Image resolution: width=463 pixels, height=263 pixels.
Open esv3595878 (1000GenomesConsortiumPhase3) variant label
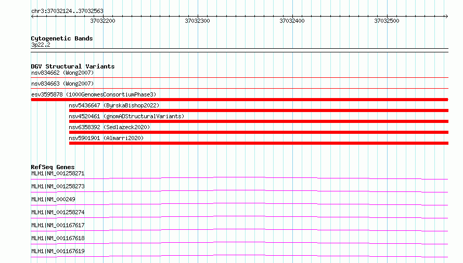click(x=94, y=94)
